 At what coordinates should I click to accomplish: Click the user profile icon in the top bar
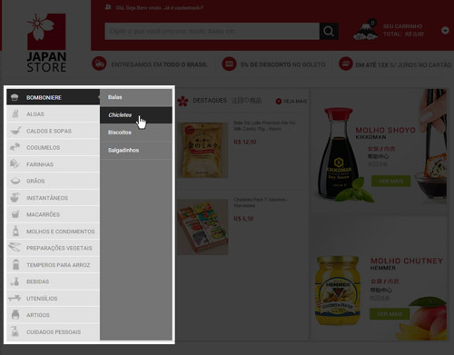(108, 7)
